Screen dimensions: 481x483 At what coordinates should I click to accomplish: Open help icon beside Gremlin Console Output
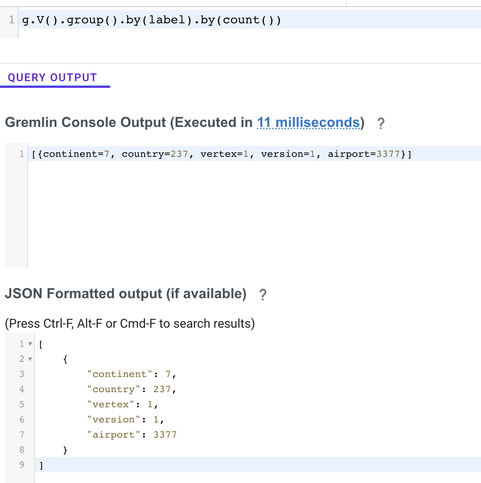pyautogui.click(x=381, y=123)
